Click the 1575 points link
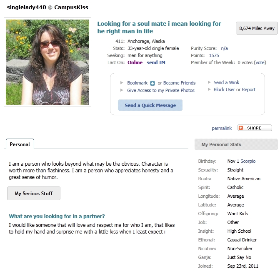Screen dimensions: 280x271 214,55
